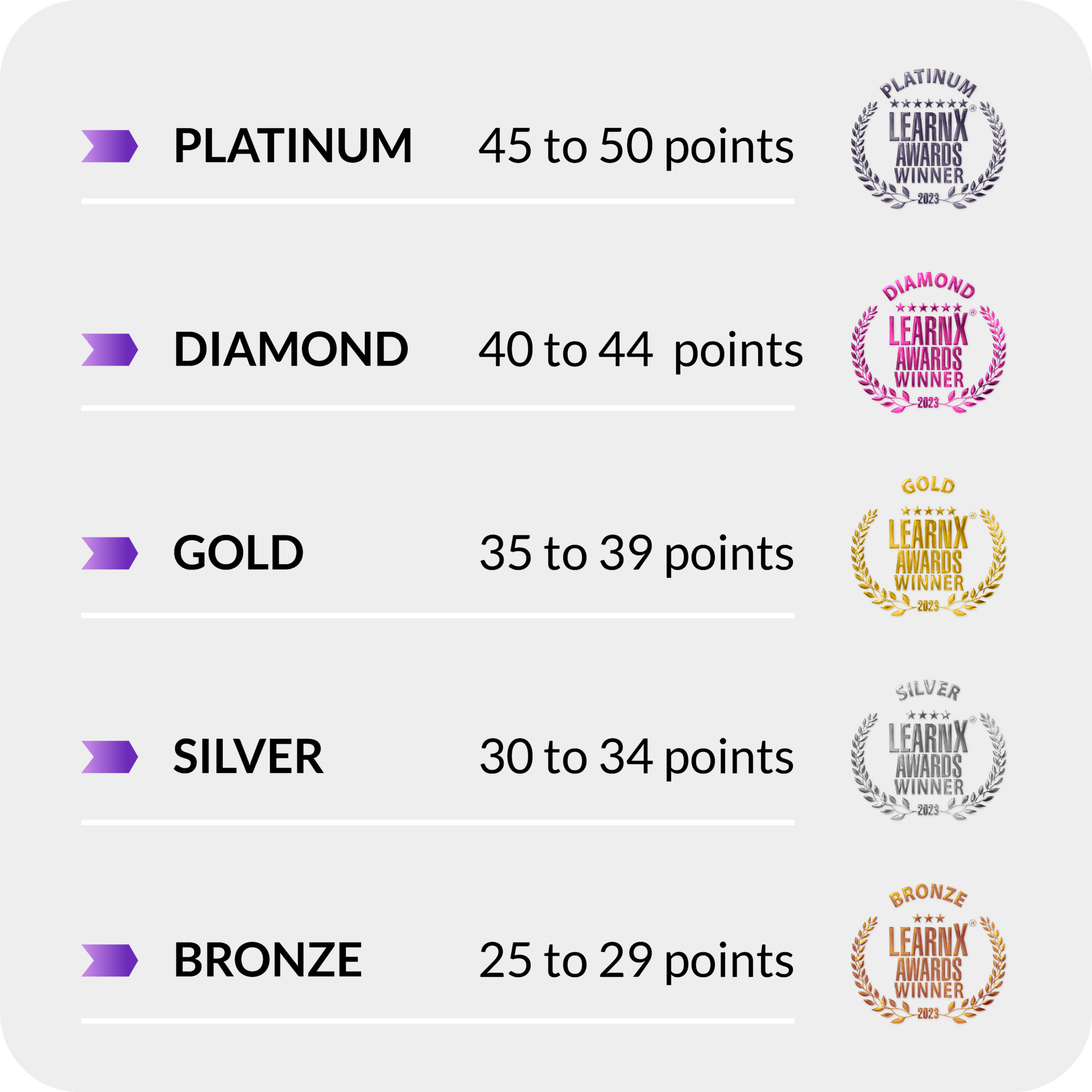The width and height of the screenshot is (1092, 1092).
Task: Select the BRONZE tier label
Action: click(x=267, y=960)
